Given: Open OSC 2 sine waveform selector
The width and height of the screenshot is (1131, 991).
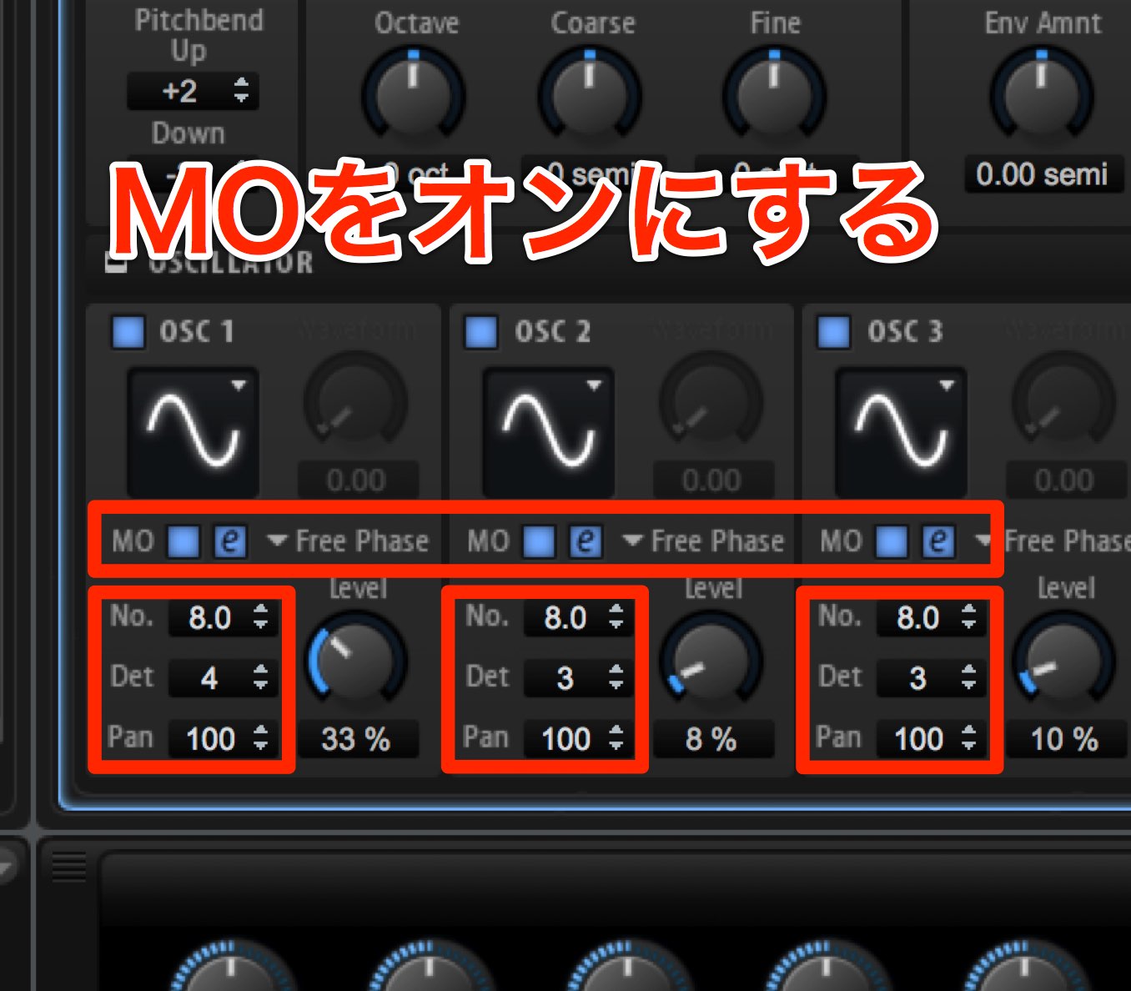Looking at the screenshot, I should pos(549,431).
